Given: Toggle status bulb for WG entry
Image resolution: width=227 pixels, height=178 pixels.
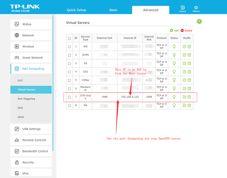Looking at the screenshot, I should coord(174,46).
